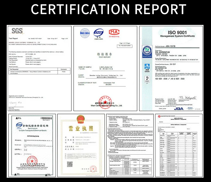The image size is (211, 182).
Task: Click the barcode on the transport certificate
Action: coord(46,118)
